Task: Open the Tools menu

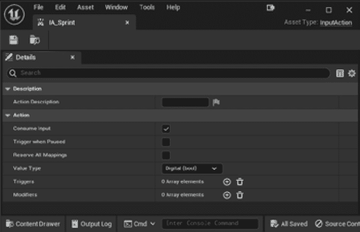Action: click(147, 7)
